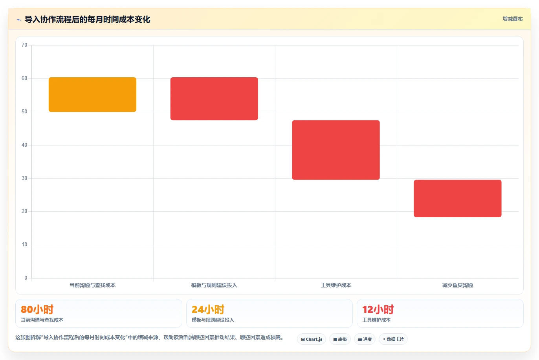Image resolution: width=539 pixels, height=360 pixels.
Task: Click y-axis value 40
Action: (24, 145)
